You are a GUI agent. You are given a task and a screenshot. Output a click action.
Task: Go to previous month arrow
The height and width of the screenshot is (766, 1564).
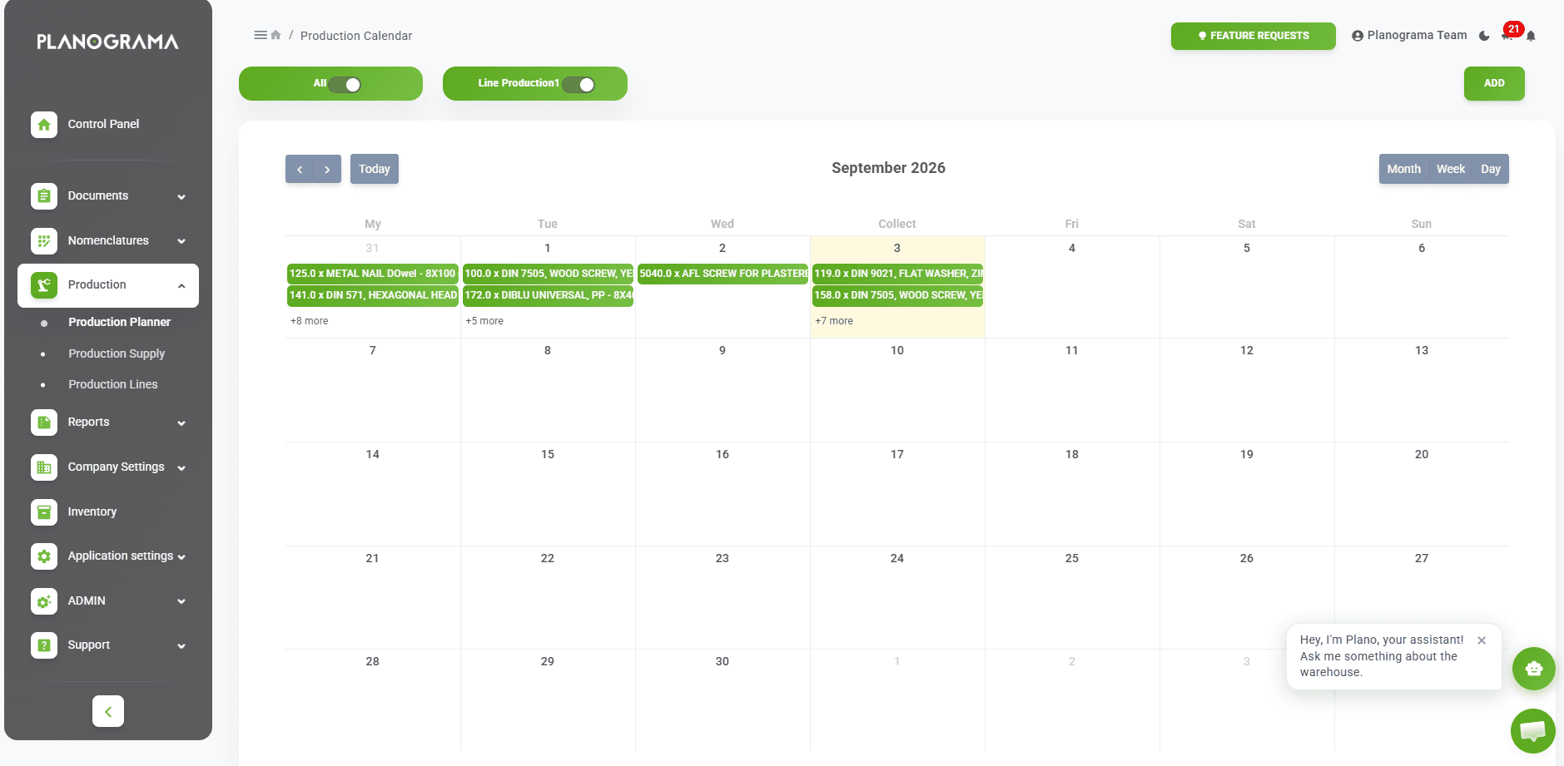pos(300,169)
